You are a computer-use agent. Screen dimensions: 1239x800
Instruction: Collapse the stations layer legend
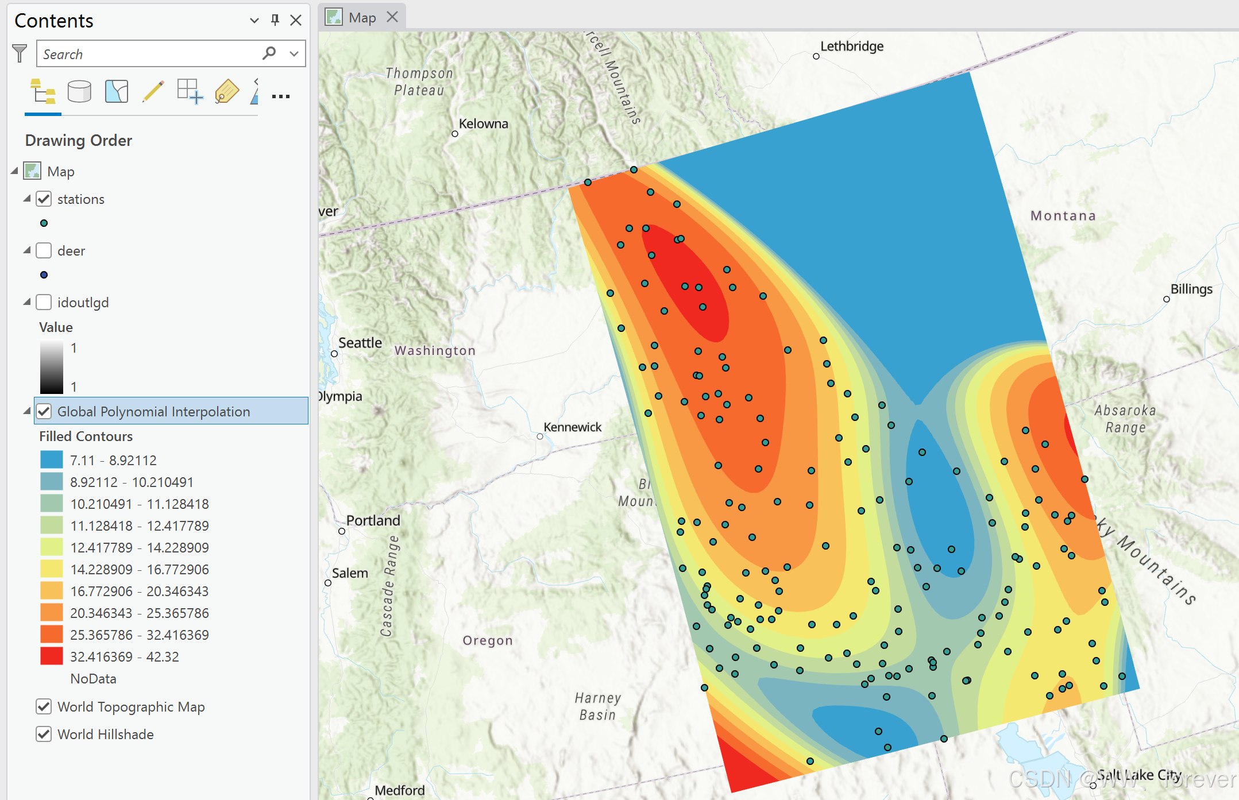27,198
